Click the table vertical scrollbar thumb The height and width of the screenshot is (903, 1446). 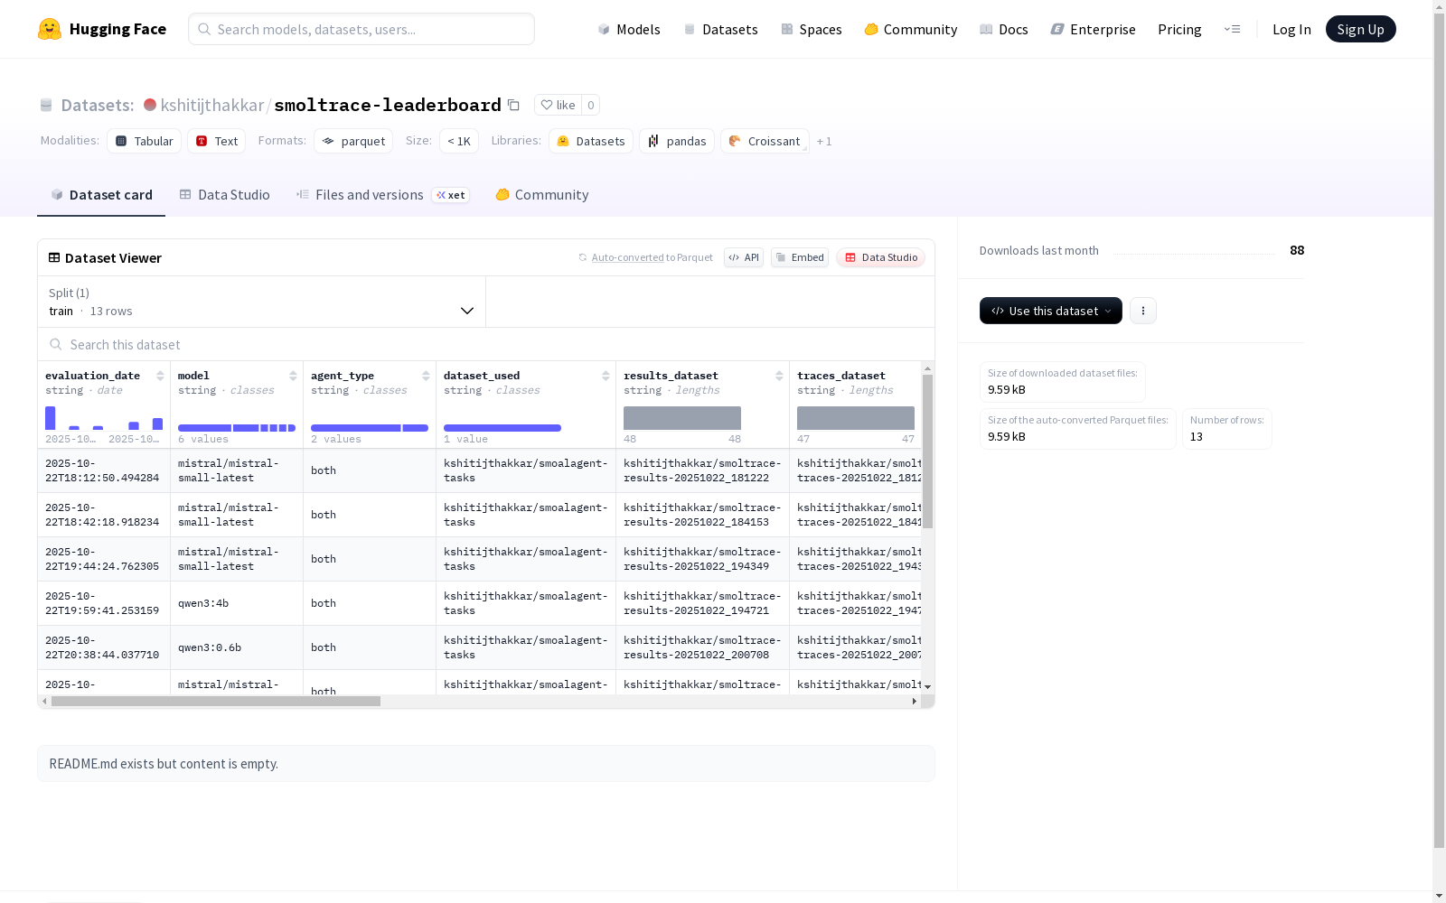click(x=927, y=451)
